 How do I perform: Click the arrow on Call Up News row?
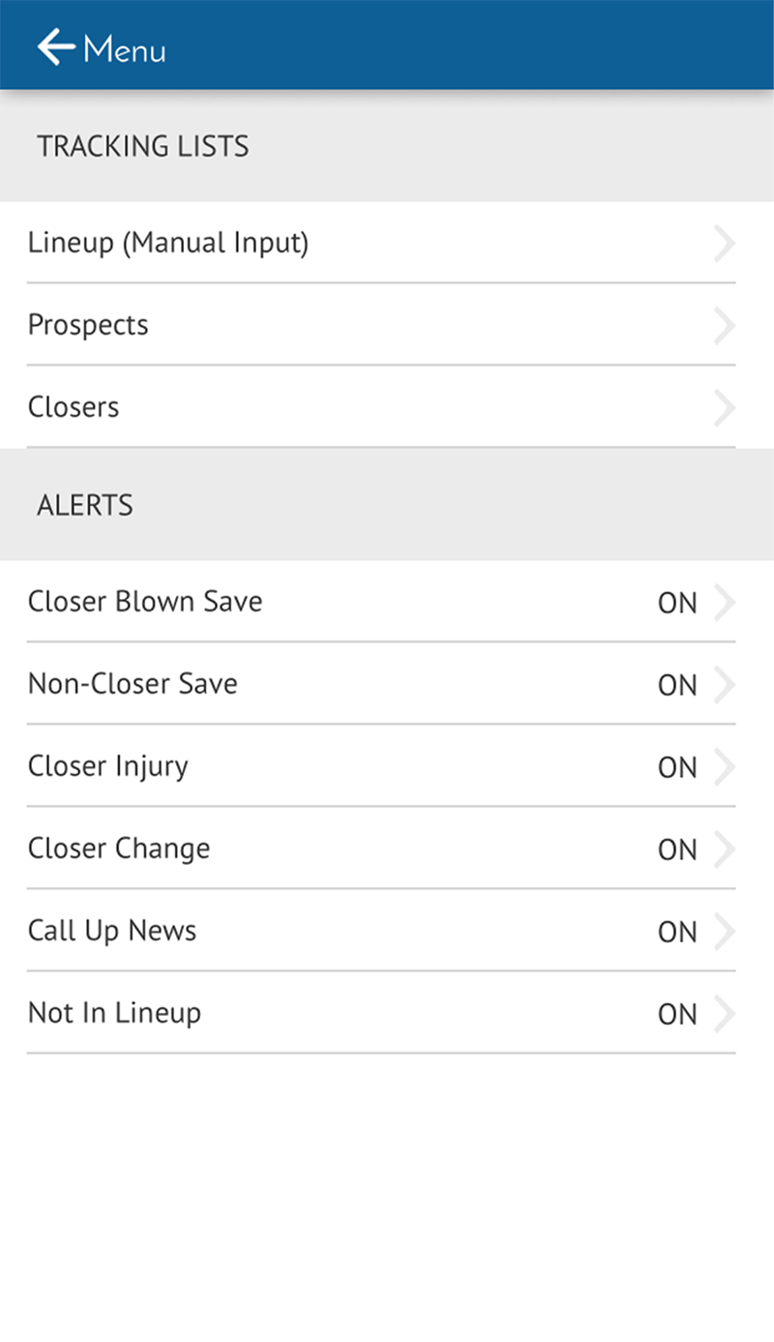point(724,931)
